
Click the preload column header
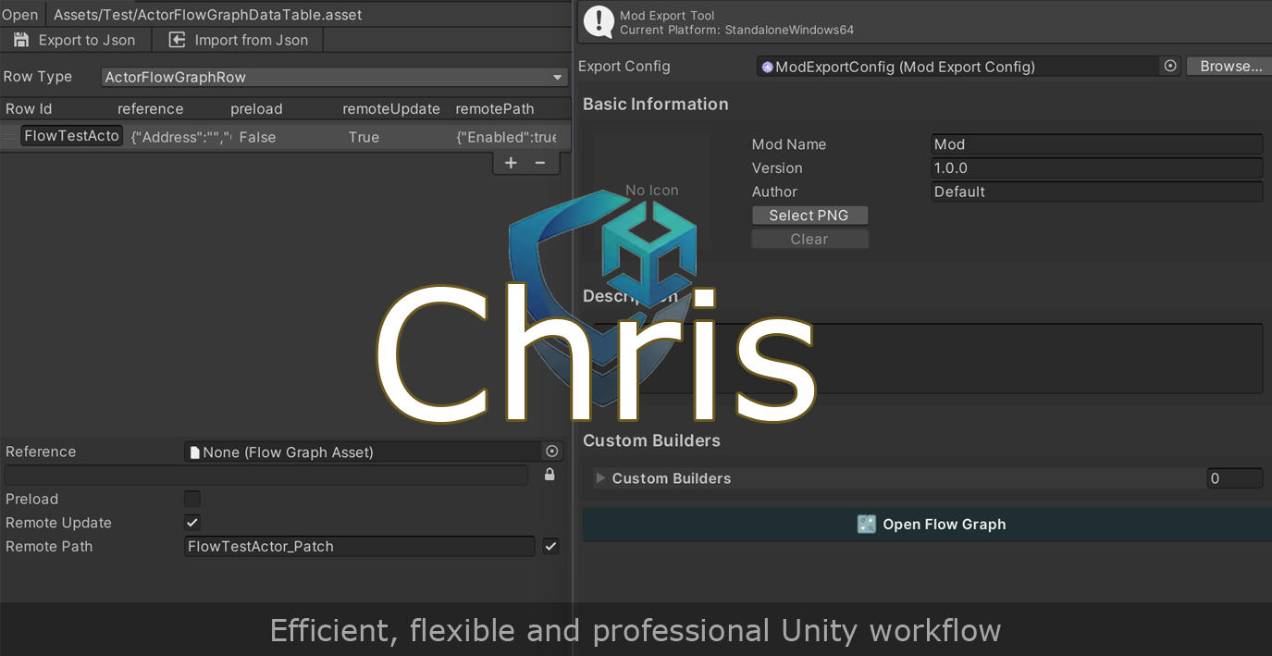(x=256, y=108)
